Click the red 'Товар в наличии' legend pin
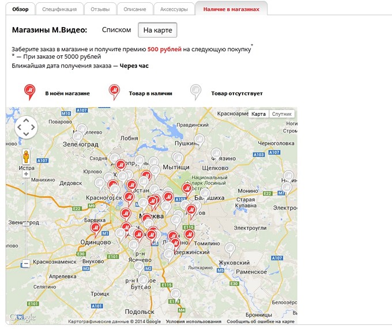Viewport: 392px width, 329px height. tap(114, 92)
